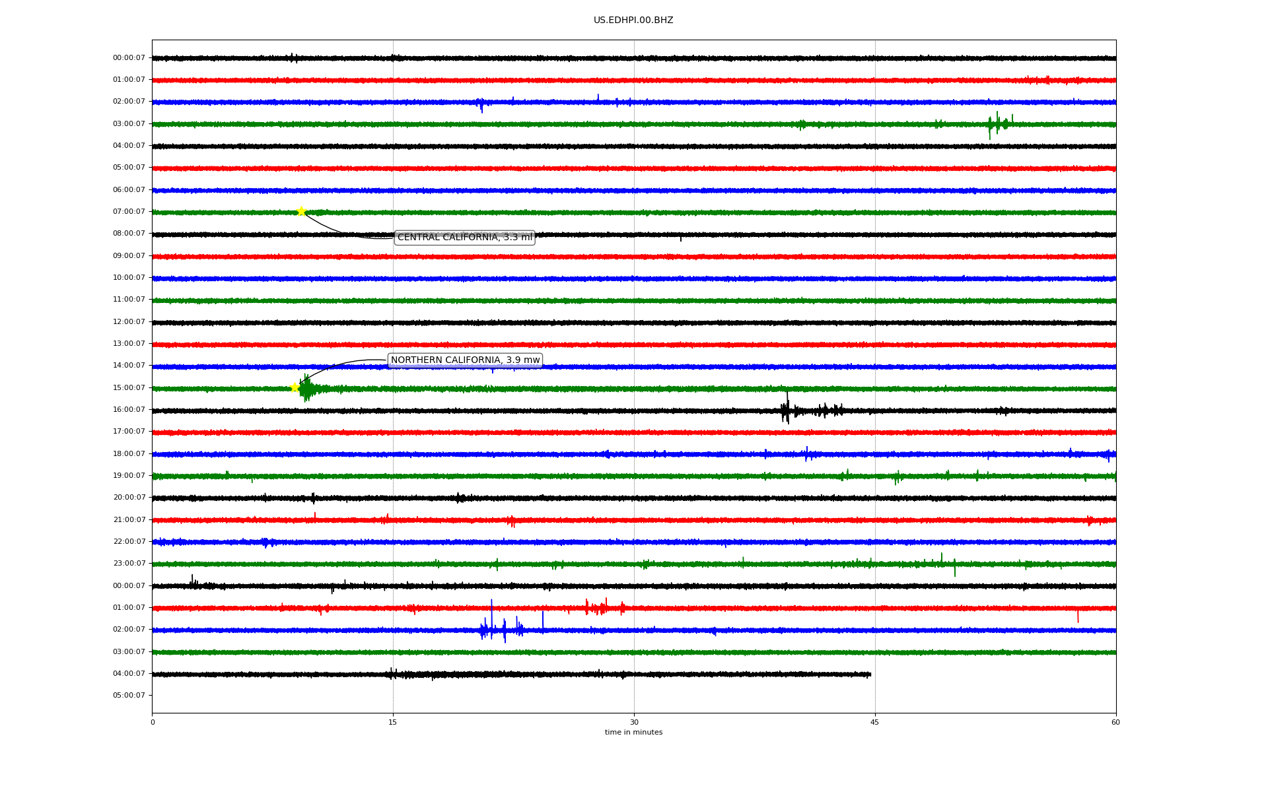Image resolution: width=1268 pixels, height=792 pixels.
Task: Click the NORTHERN CALIFORNIA, 3.9 mw label
Action: (x=465, y=360)
